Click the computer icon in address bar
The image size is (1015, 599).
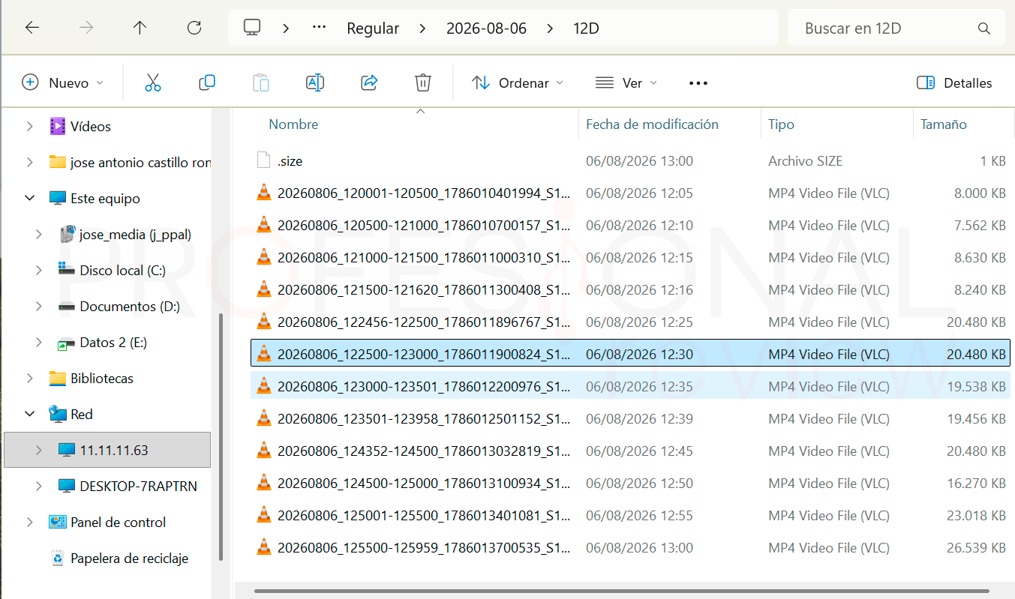click(252, 28)
